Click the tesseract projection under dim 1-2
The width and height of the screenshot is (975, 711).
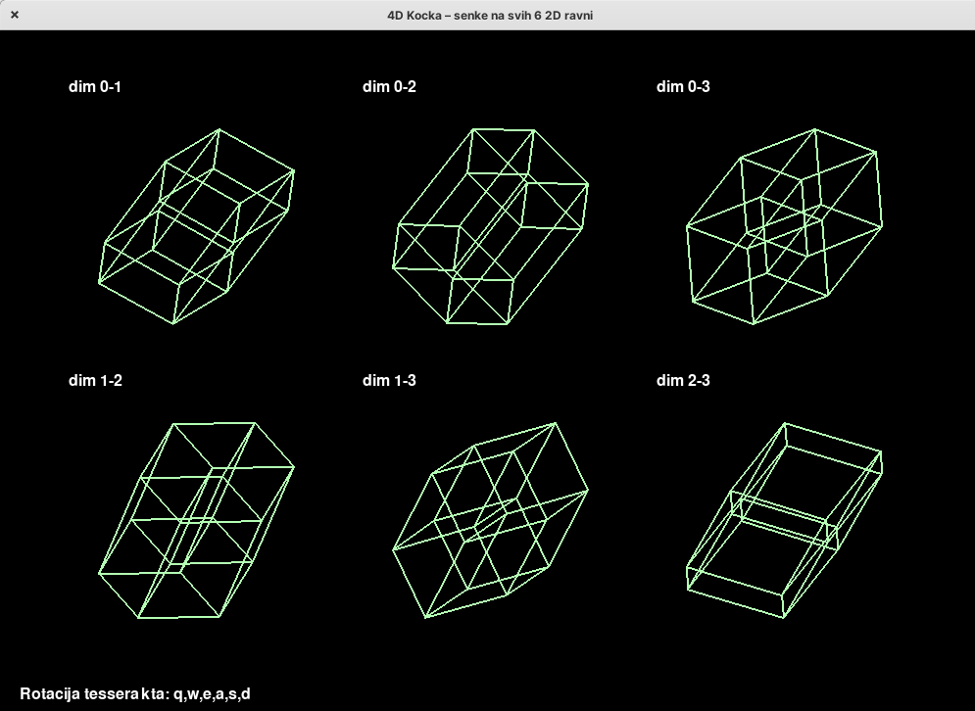click(x=197, y=520)
